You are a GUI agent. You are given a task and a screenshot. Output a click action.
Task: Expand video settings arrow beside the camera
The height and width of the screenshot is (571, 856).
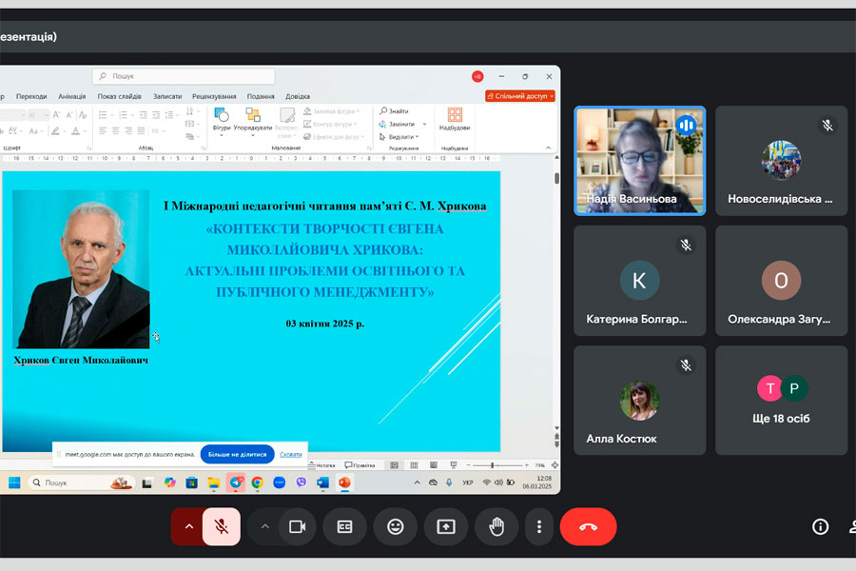tap(264, 526)
